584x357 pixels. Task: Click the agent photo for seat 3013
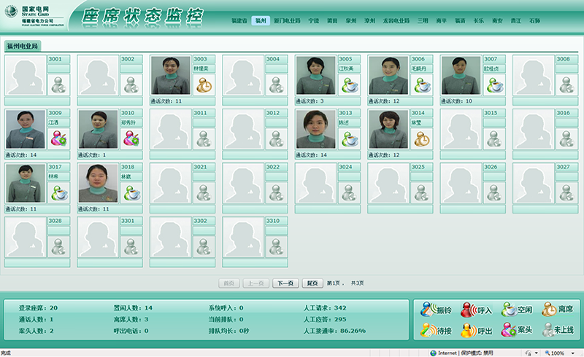point(316,130)
